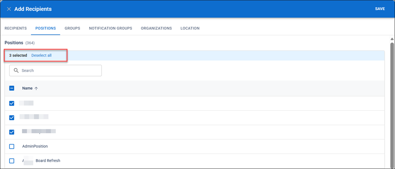Save the selected recipients
Screen dimensions: 395x169
coord(380,9)
